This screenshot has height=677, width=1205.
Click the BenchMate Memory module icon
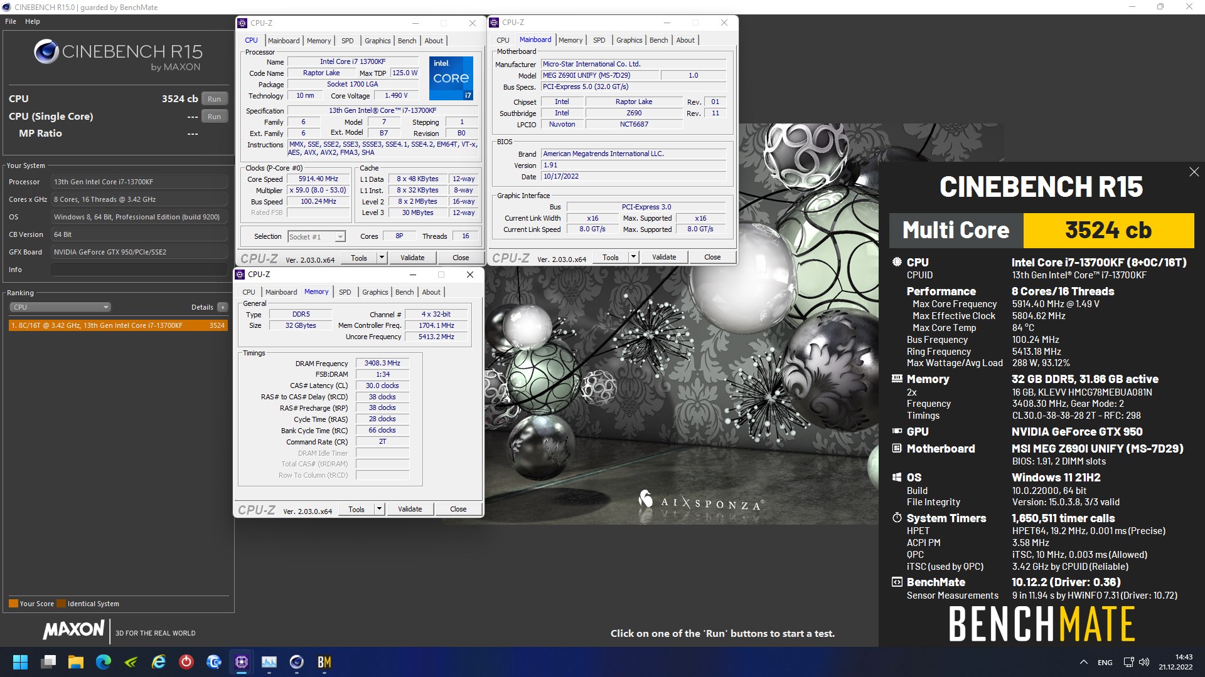[897, 379]
